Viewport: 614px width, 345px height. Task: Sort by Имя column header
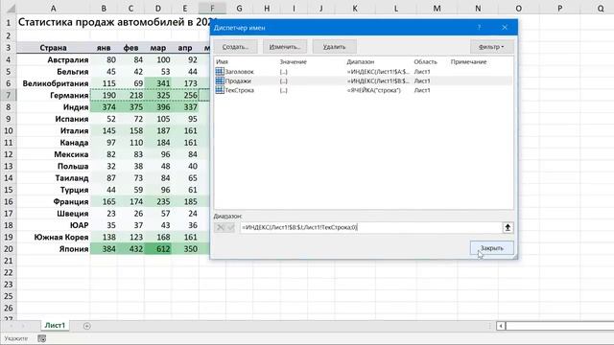click(x=222, y=61)
